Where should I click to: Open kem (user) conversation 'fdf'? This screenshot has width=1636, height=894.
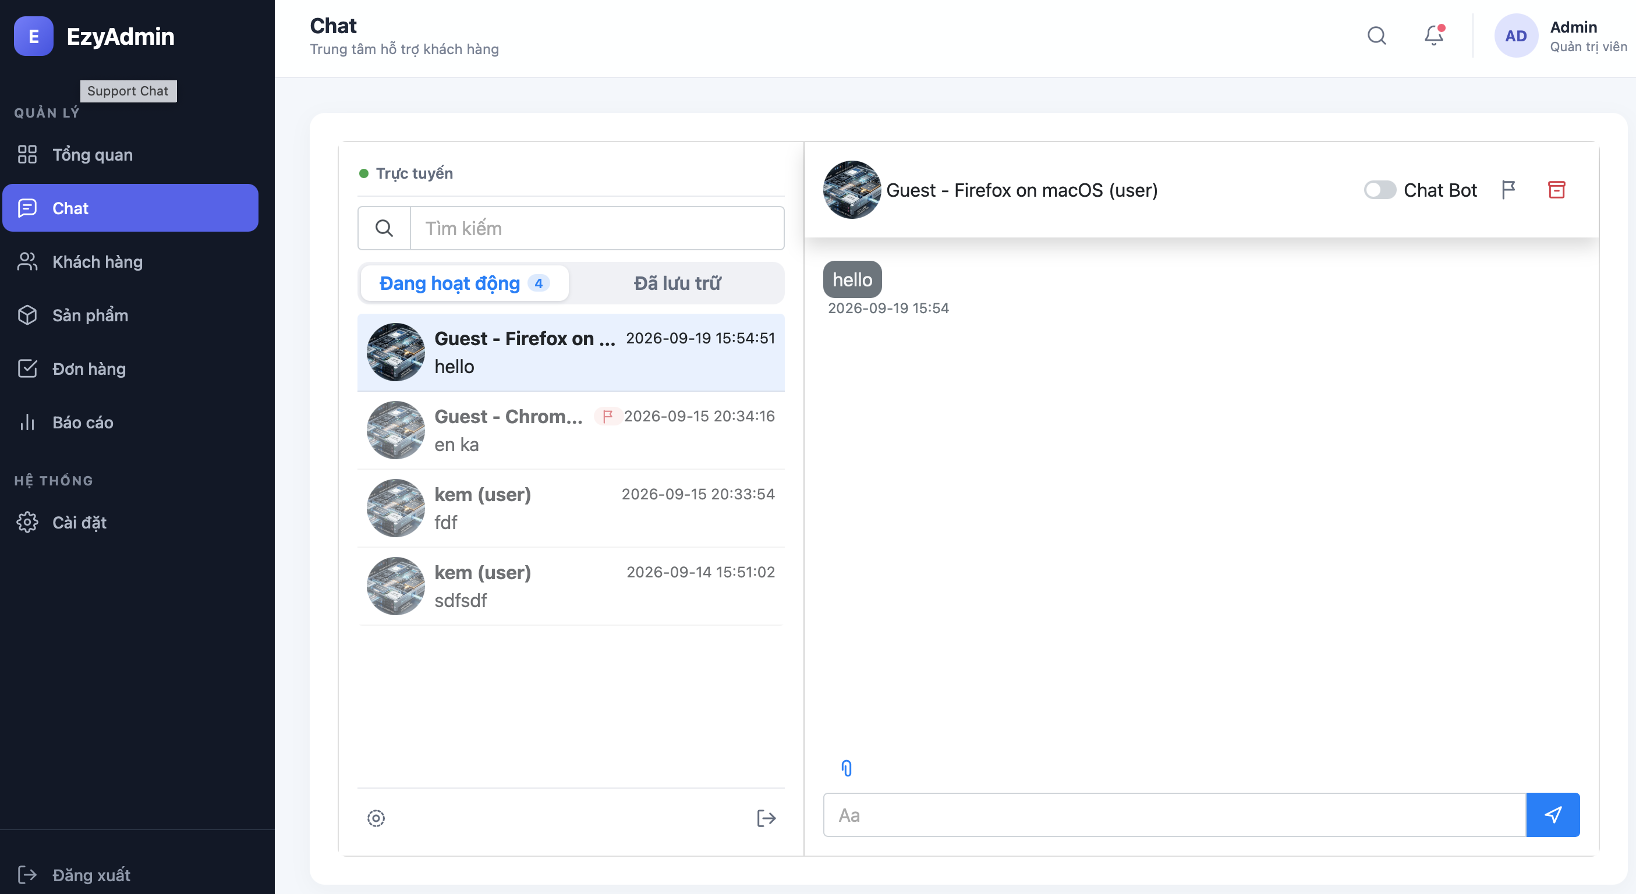point(571,509)
